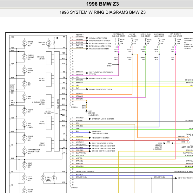Screen dimensions: 193x193
Task: Select the Transmission Malfunction indicator lamp symbol
Action: pyautogui.click(x=24, y=151)
